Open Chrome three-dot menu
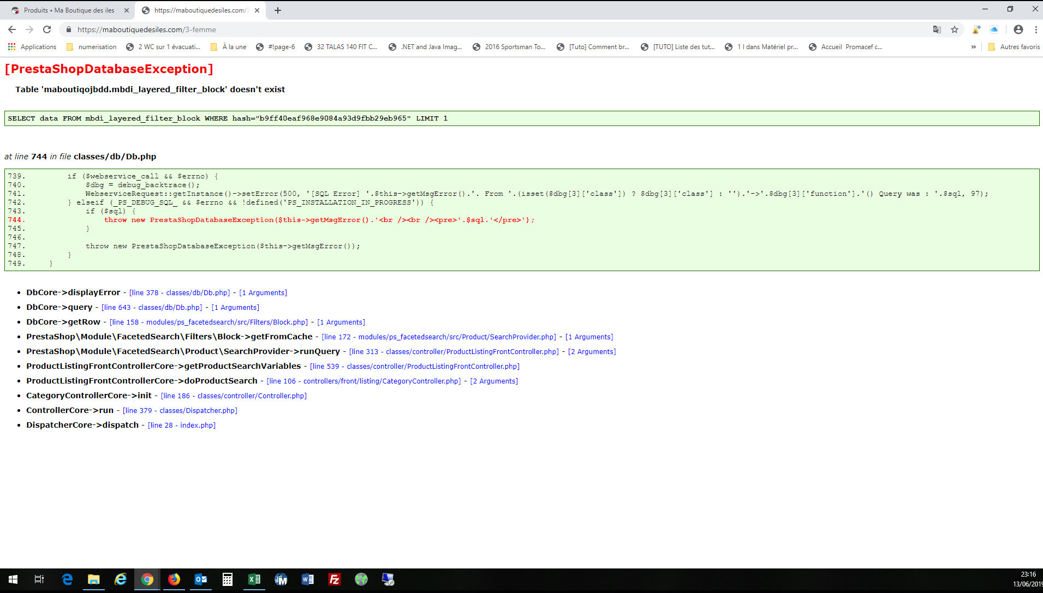 (1036, 29)
